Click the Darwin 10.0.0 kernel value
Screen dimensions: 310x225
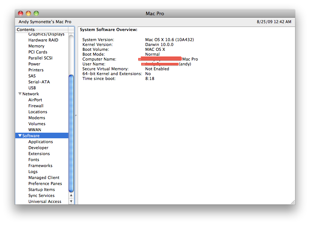[x=159, y=44]
